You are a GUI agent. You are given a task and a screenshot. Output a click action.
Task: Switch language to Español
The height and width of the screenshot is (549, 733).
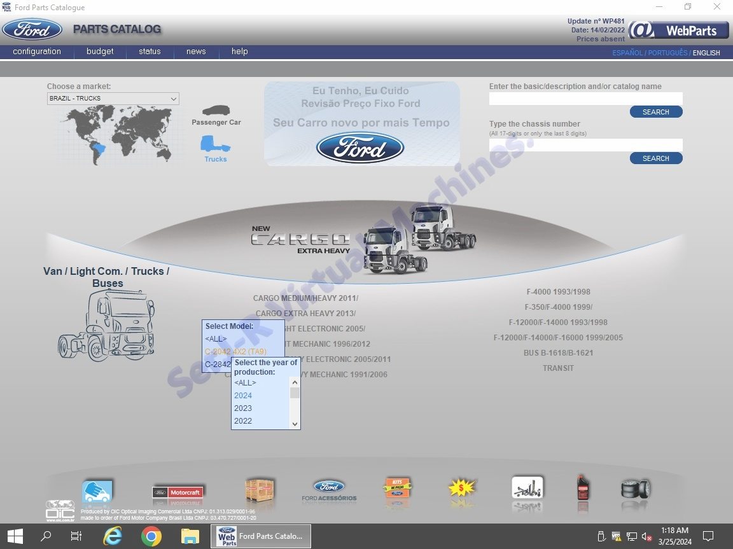coord(627,53)
